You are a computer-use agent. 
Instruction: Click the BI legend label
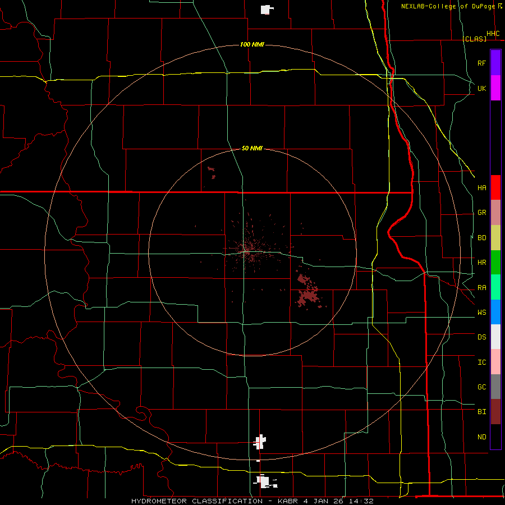481,412
